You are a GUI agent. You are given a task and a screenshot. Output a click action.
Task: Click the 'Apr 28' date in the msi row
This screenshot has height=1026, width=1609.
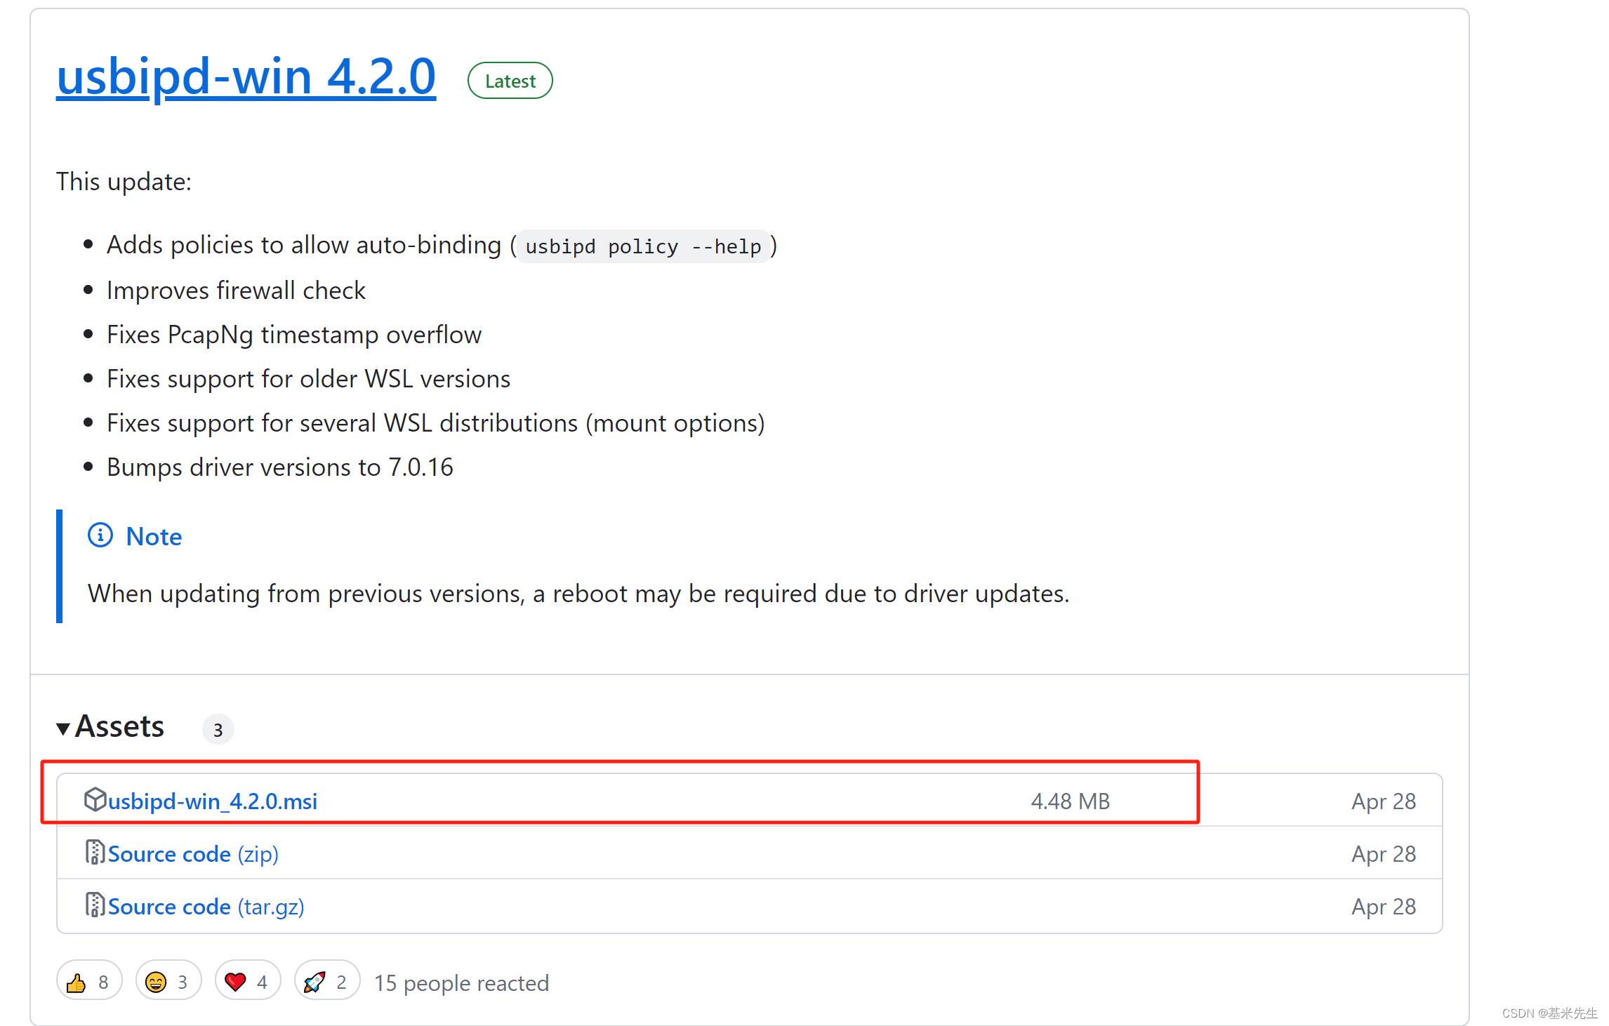tap(1384, 801)
